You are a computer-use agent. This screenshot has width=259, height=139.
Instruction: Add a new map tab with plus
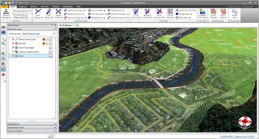pyautogui.click(x=77, y=25)
